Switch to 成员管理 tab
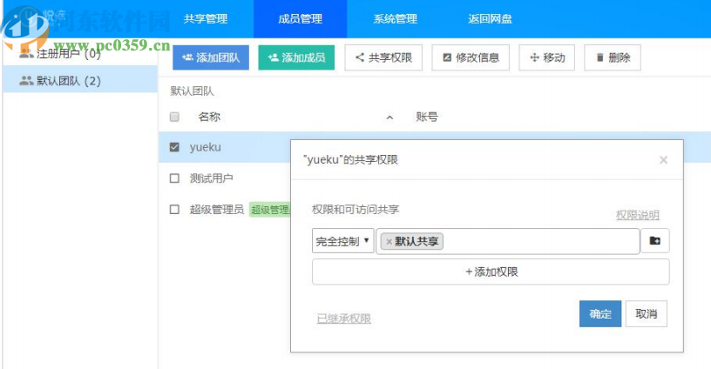This screenshot has height=369, width=711. 301,19
